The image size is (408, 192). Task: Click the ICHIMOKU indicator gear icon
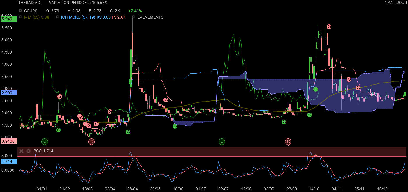coord(57,17)
